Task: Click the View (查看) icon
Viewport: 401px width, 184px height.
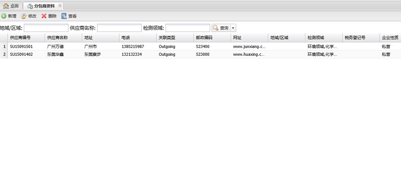Action: [64, 16]
